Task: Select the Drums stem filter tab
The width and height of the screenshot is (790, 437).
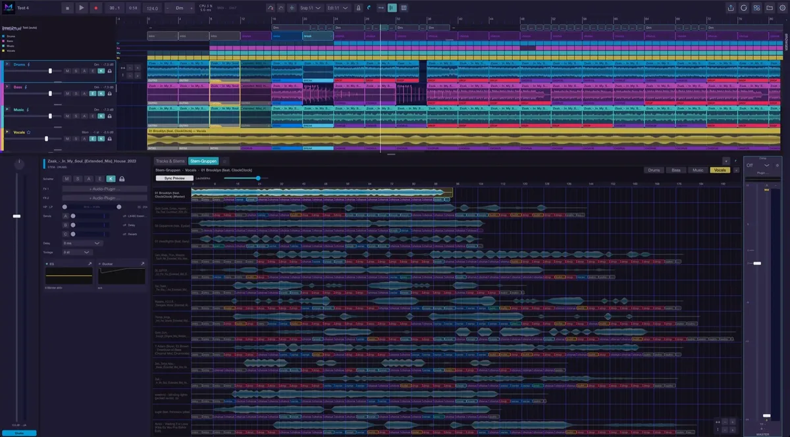Action: 654,170
